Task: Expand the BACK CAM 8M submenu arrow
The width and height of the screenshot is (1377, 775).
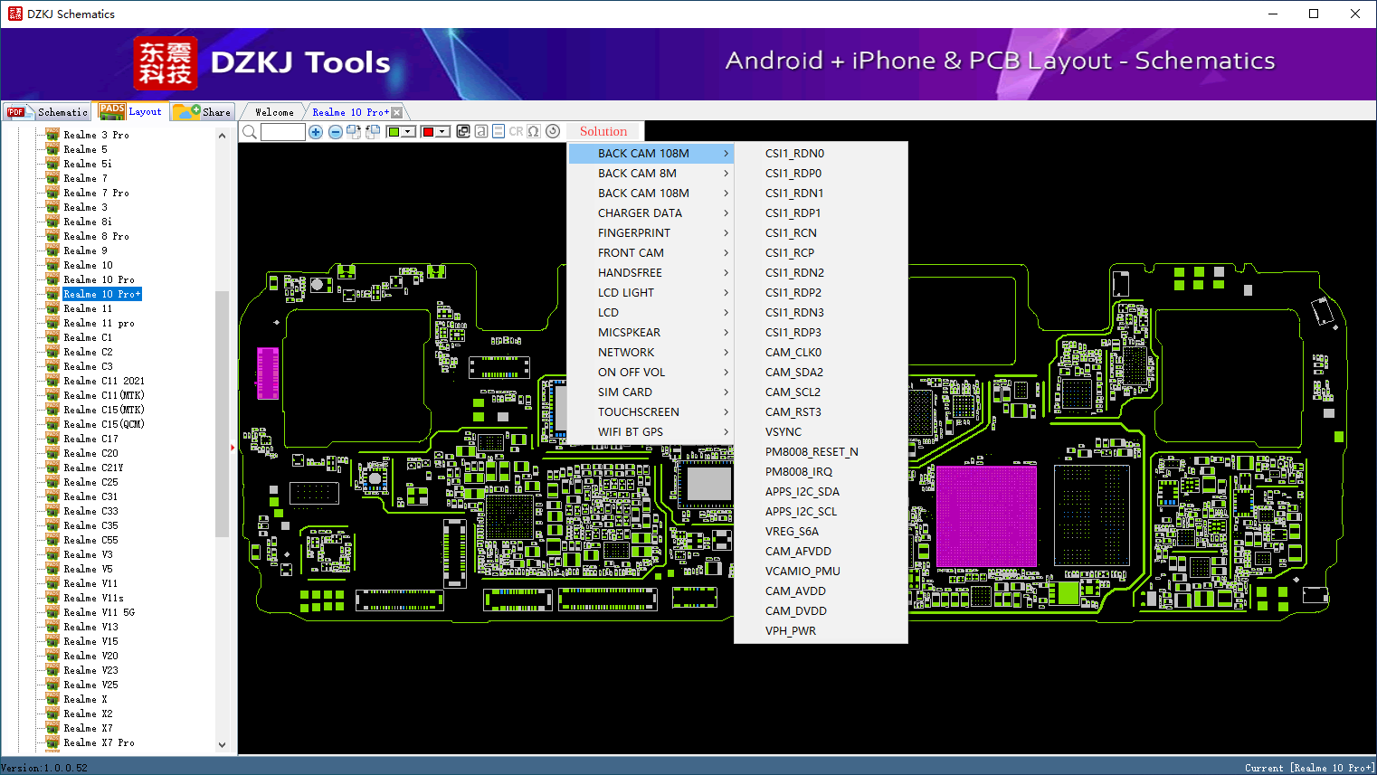Action: (x=726, y=174)
